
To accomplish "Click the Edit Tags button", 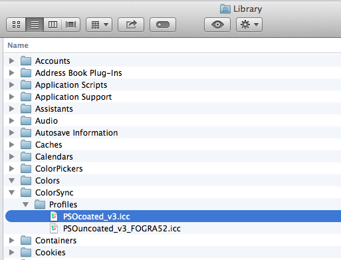I will click(163, 25).
